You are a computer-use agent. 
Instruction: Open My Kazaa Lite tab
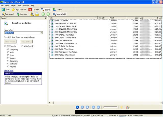click(19, 10)
